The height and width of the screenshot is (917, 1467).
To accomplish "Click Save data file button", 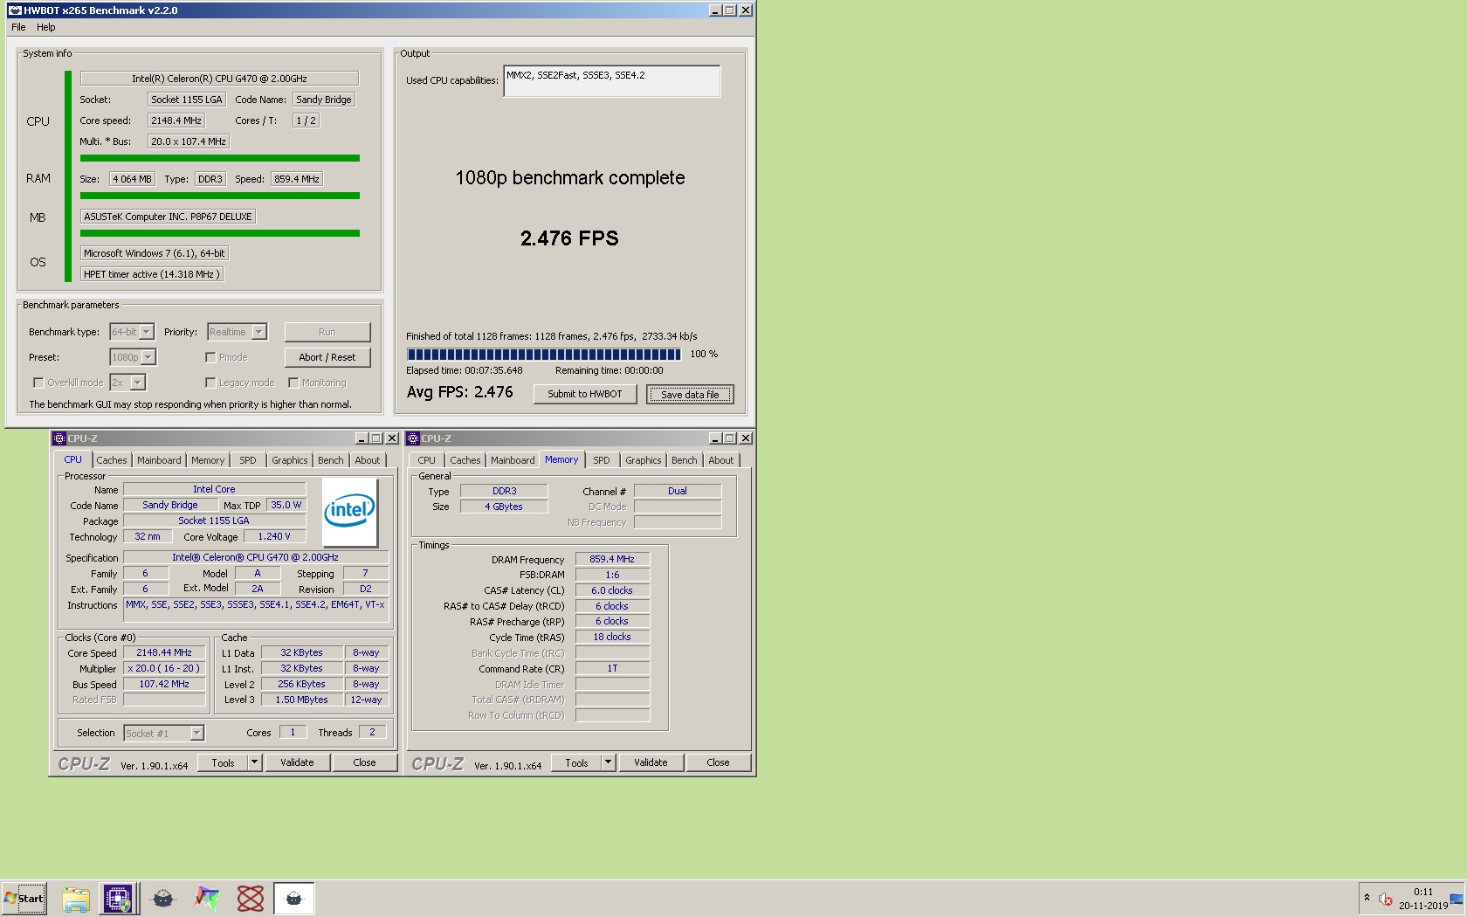I will pos(690,395).
